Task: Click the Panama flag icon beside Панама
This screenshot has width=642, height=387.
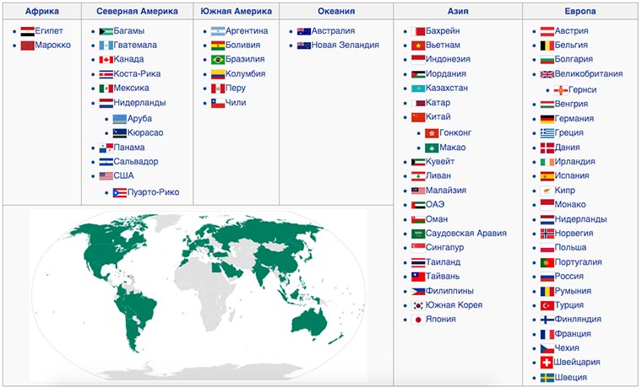Action: (106, 148)
